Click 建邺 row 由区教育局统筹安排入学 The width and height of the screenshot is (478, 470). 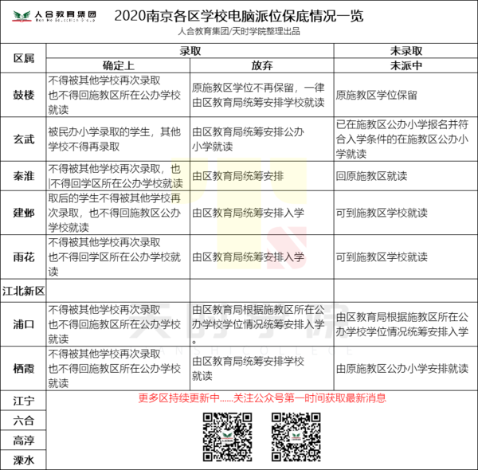[x=262, y=213]
